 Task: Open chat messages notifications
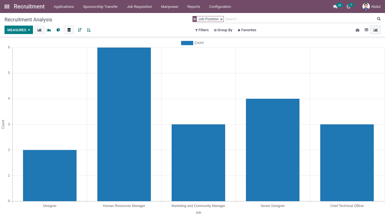335,6
